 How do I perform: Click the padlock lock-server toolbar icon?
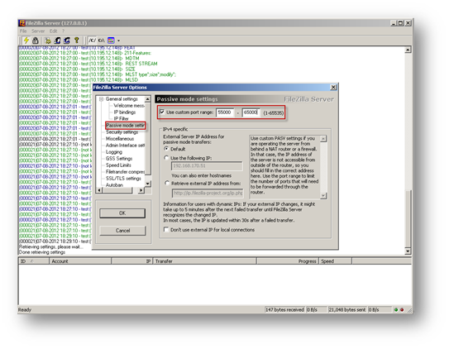36,41
